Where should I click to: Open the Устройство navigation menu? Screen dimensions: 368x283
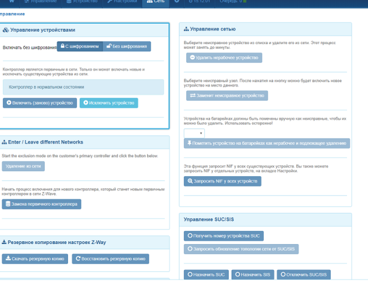(x=82, y=2)
